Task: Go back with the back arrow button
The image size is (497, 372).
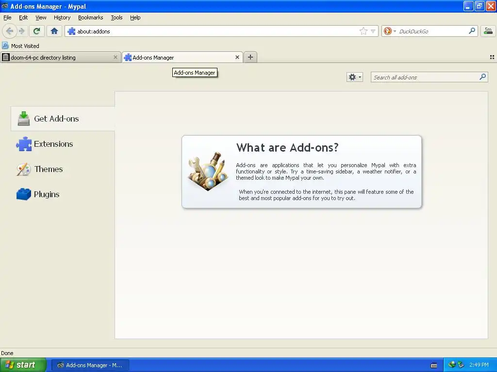Action: pyautogui.click(x=10, y=31)
